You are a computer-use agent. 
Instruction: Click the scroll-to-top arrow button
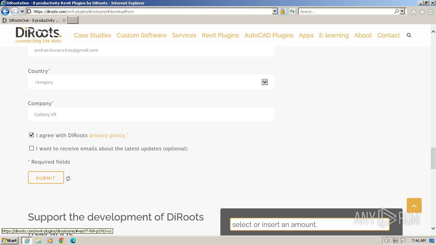(x=414, y=206)
